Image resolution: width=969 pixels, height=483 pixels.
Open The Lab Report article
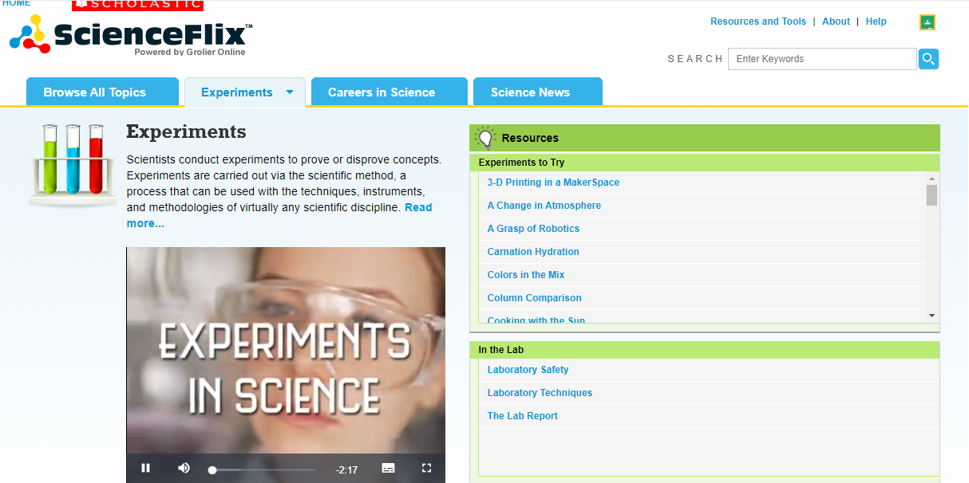point(523,416)
